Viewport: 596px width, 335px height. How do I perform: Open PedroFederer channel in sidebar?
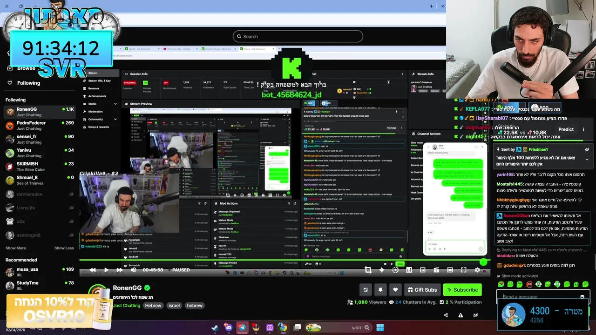tap(40, 126)
